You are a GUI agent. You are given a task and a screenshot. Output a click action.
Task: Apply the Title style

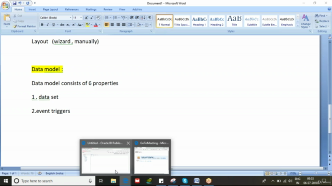click(234, 21)
